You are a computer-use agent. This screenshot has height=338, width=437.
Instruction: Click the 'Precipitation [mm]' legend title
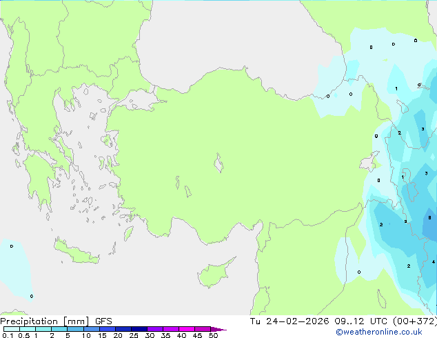point(44,321)
